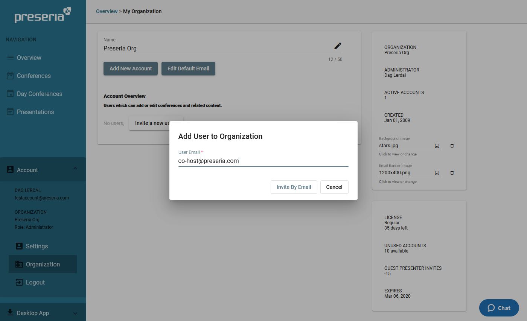
Task: Click the Conferences calendar icon
Action: tap(10, 76)
